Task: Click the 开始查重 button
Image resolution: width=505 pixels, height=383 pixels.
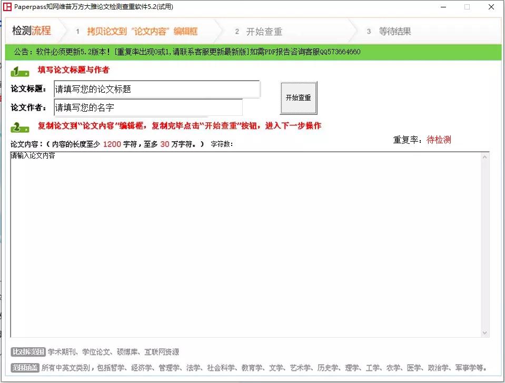Action: tap(298, 97)
